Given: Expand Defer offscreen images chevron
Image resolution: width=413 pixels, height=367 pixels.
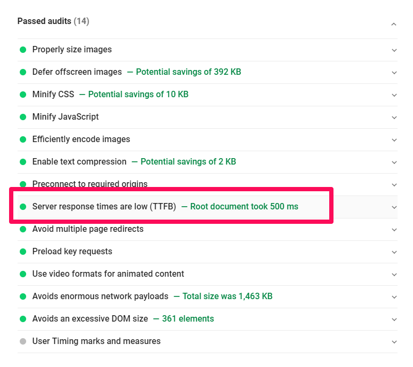Looking at the screenshot, I should (x=394, y=73).
